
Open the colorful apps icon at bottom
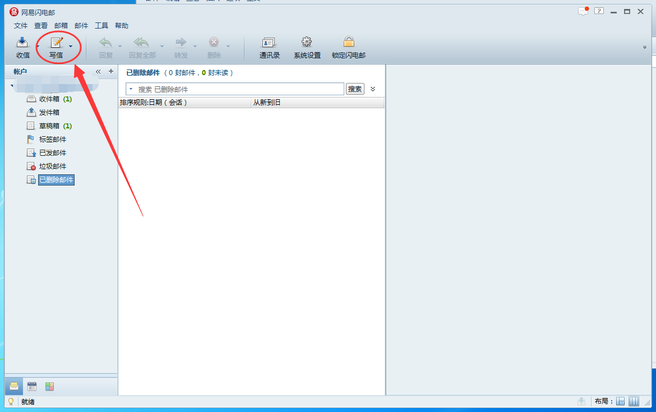[x=50, y=386]
